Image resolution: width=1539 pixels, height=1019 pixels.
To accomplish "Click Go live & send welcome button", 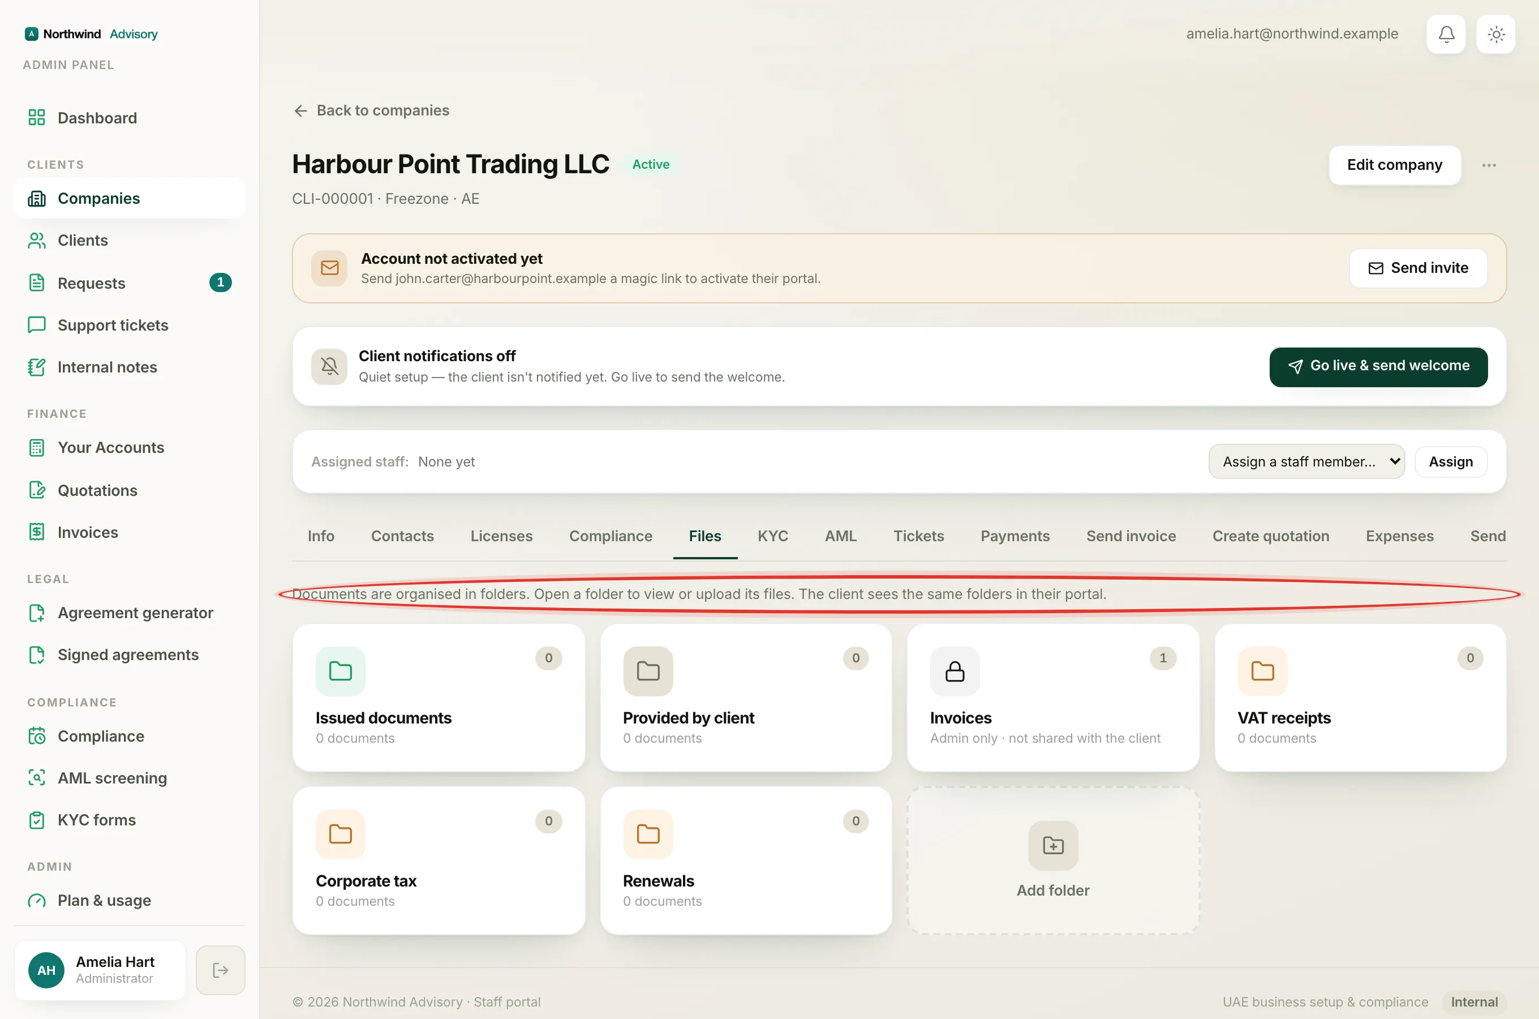I will [x=1378, y=366].
